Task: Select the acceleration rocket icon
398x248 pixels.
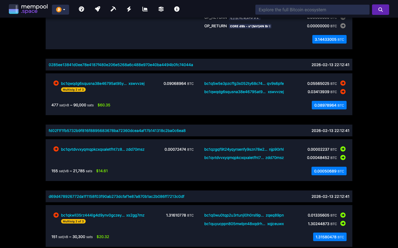Action: tap(97, 9)
